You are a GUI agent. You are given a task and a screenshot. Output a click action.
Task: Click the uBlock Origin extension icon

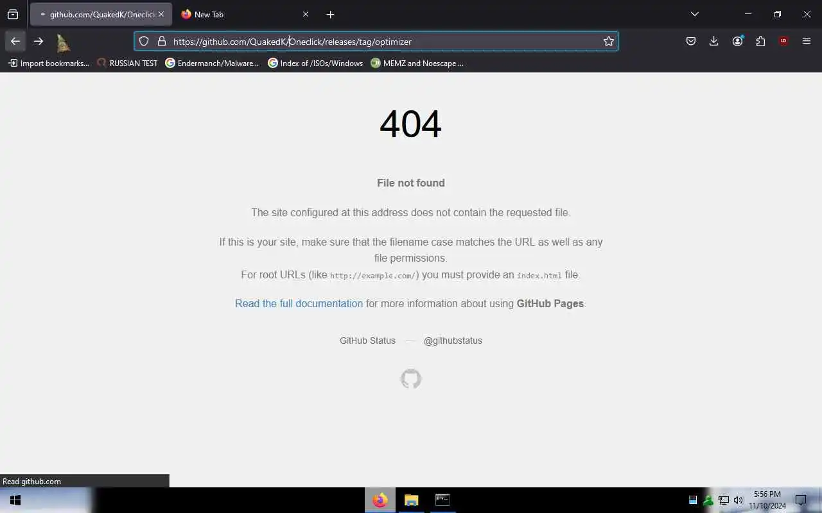coord(783,41)
